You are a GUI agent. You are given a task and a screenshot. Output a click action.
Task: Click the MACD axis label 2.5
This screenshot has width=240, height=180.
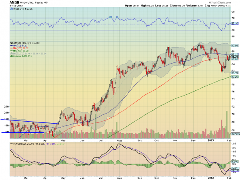234,144
